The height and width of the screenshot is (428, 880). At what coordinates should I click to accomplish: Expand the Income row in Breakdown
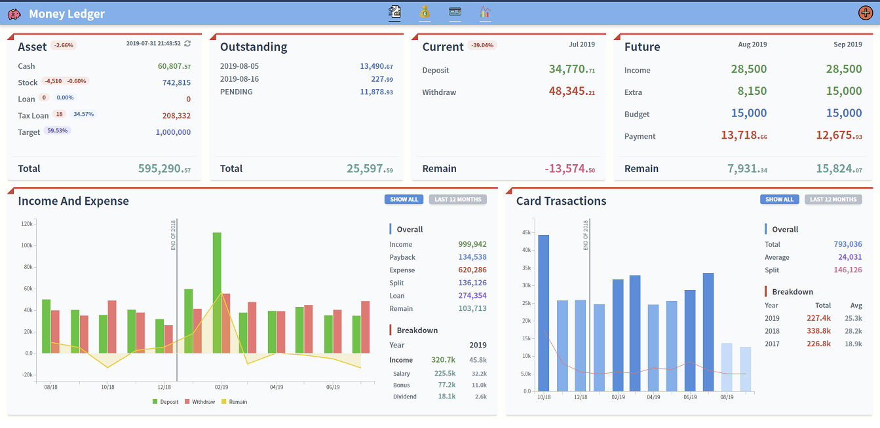[402, 360]
